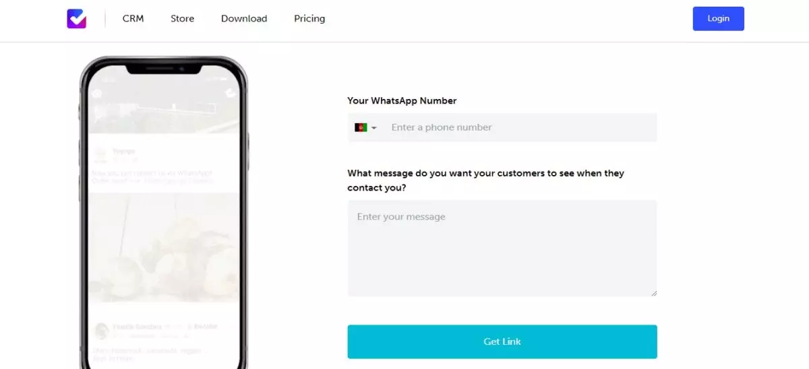Click the purple checkmark logo
The width and height of the screenshot is (809, 369).
[77, 19]
